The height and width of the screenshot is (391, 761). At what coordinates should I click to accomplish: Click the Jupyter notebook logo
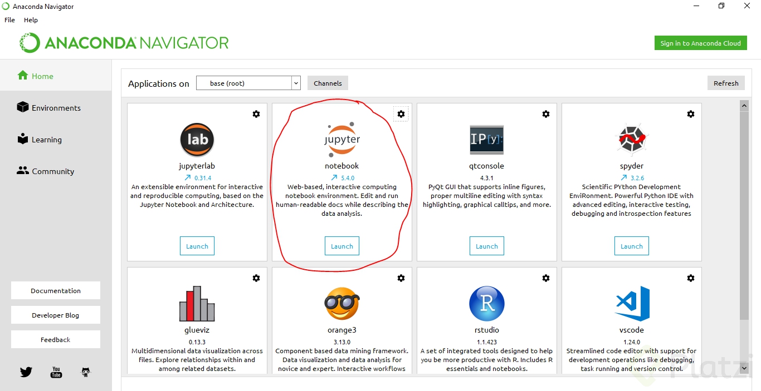[342, 140]
